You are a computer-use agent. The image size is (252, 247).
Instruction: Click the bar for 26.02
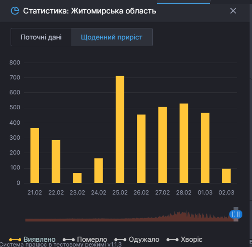pyautogui.click(x=141, y=149)
